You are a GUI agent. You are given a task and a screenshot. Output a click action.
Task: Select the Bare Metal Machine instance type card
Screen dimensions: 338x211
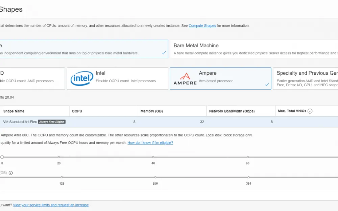[x=254, y=49]
